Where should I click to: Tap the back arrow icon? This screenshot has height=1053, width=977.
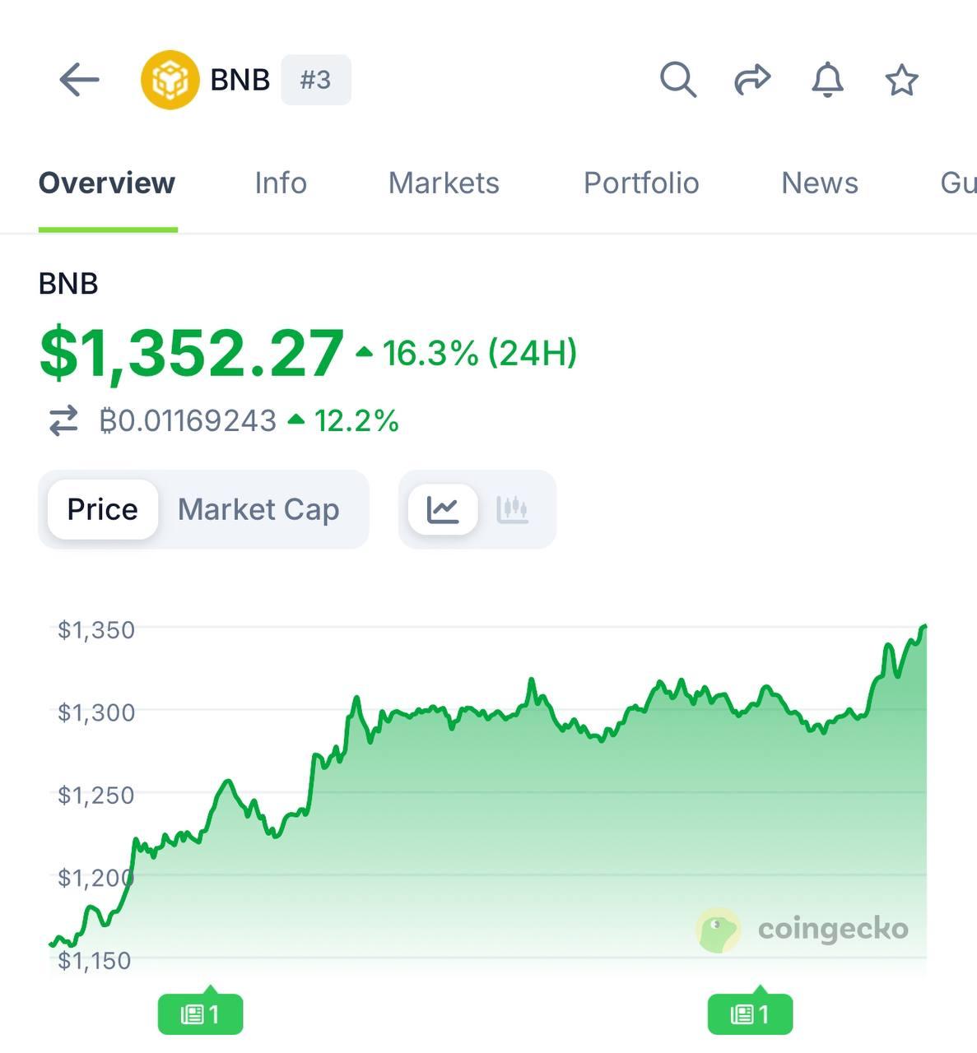point(79,80)
